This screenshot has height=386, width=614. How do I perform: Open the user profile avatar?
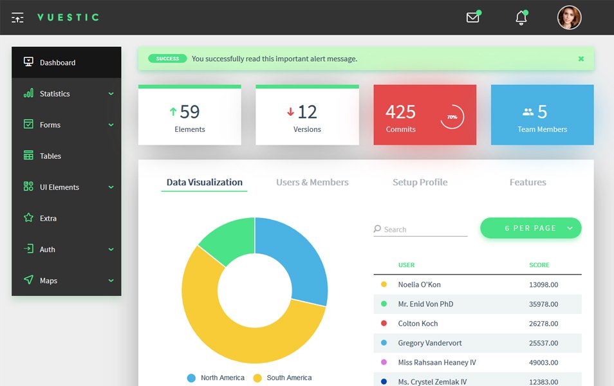[x=569, y=17]
